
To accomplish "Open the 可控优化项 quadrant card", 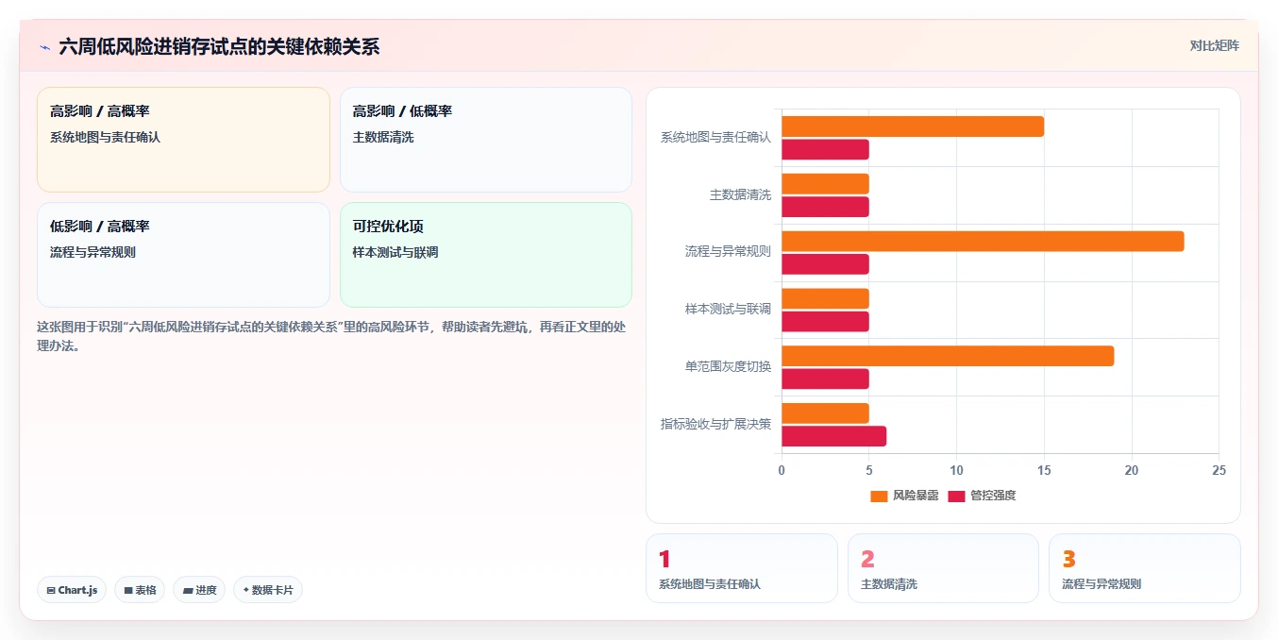I will click(x=486, y=255).
